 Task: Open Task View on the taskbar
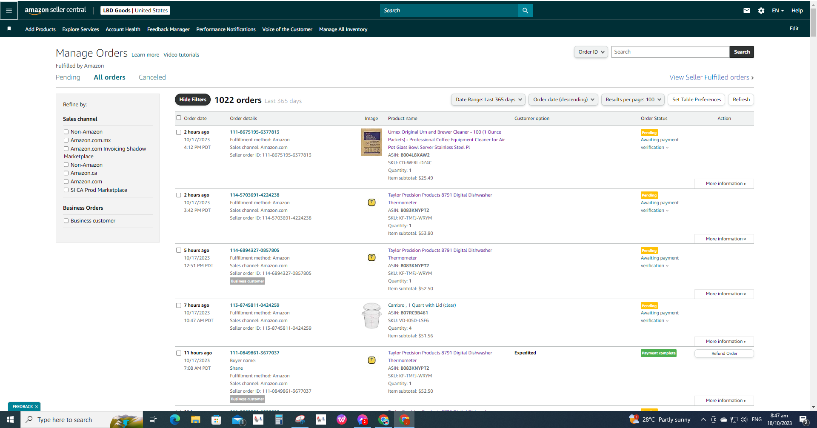click(x=153, y=419)
